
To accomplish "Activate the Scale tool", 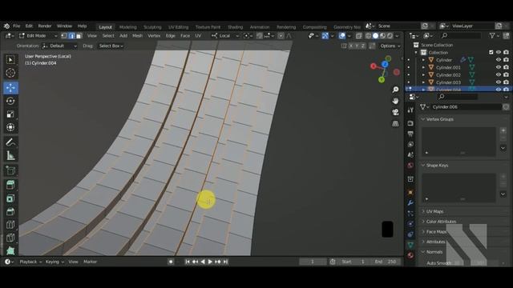I will coord(10,114).
